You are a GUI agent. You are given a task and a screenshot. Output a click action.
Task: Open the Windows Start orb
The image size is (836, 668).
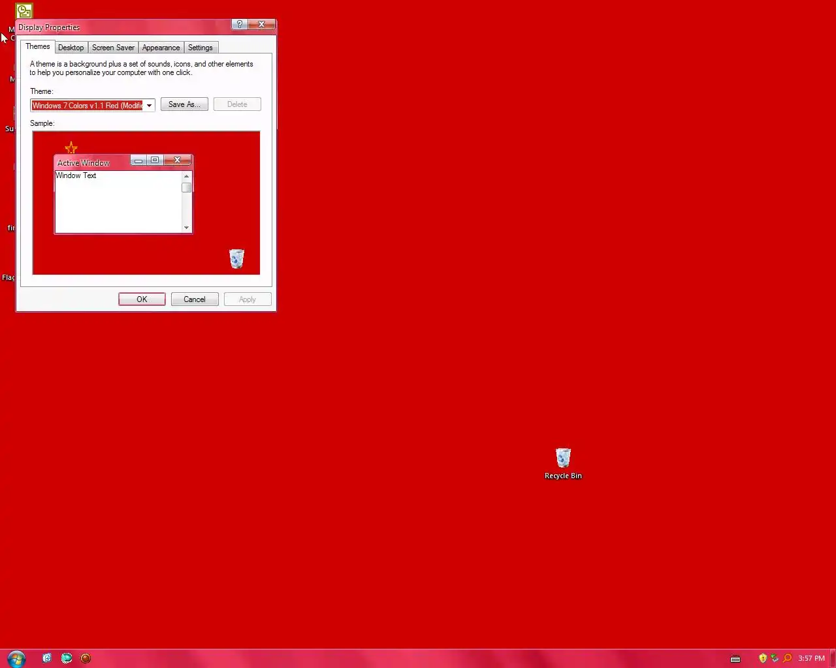(x=16, y=658)
